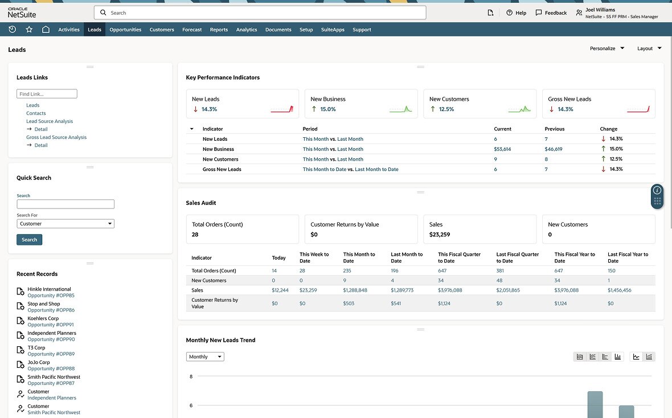Open the Opportunities menu
The height and width of the screenshot is (418, 672).
click(x=125, y=30)
